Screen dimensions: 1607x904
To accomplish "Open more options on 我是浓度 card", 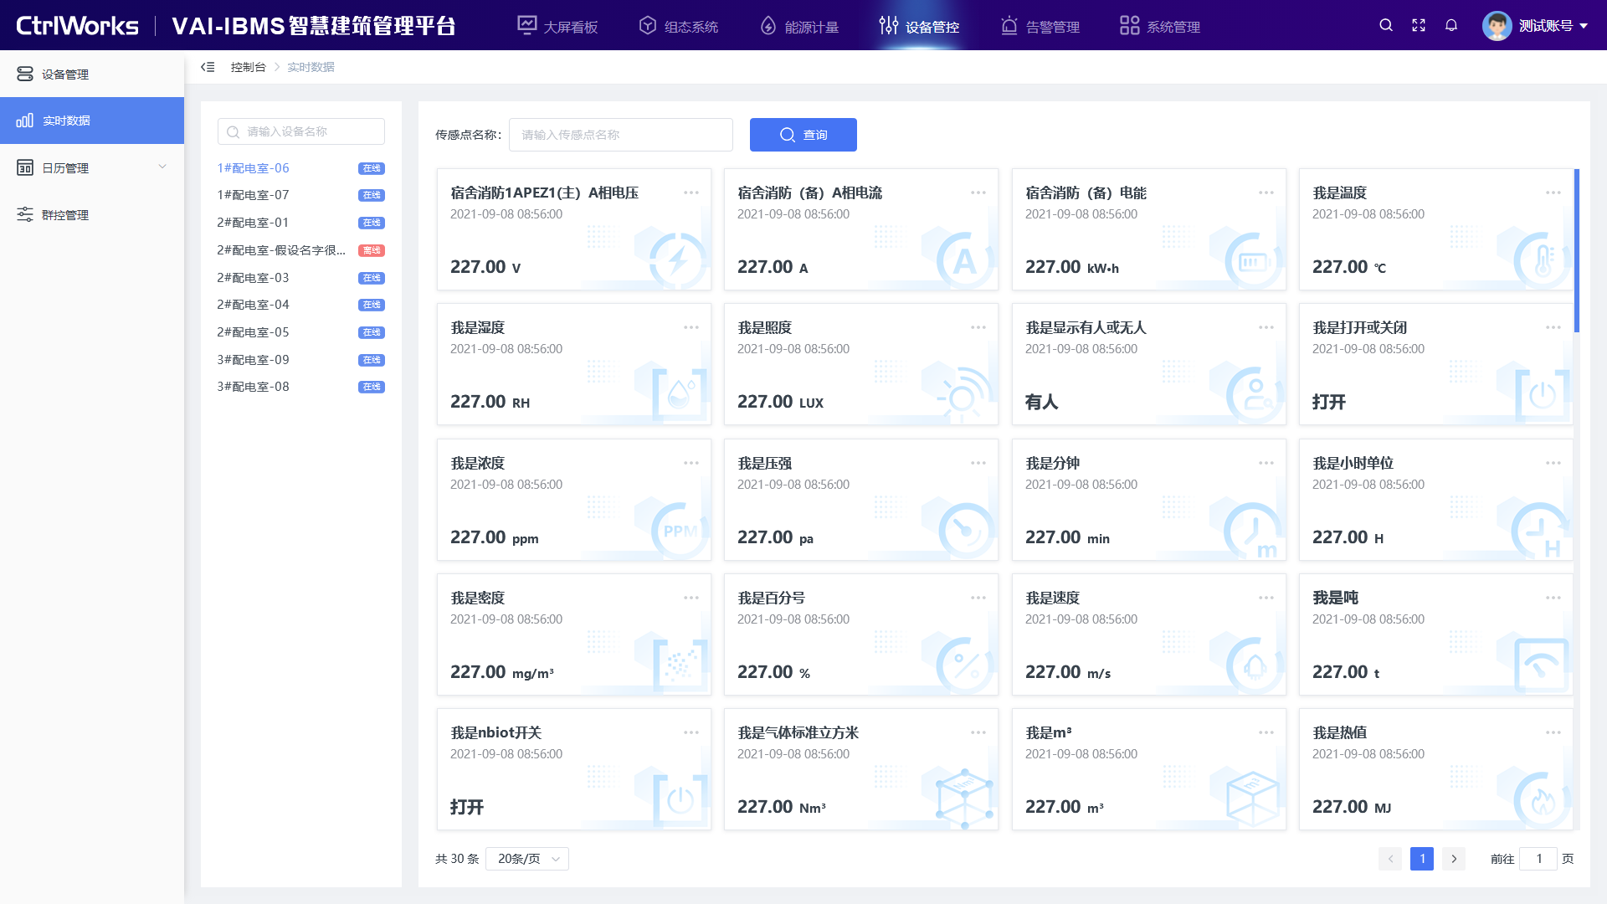I will [691, 463].
